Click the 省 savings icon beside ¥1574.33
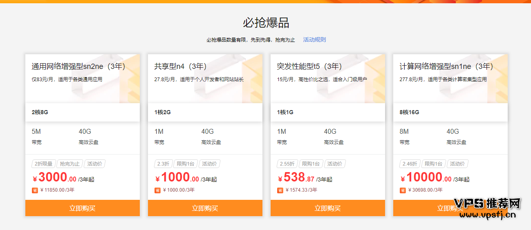The width and height of the screenshot is (531, 230). 280,190
